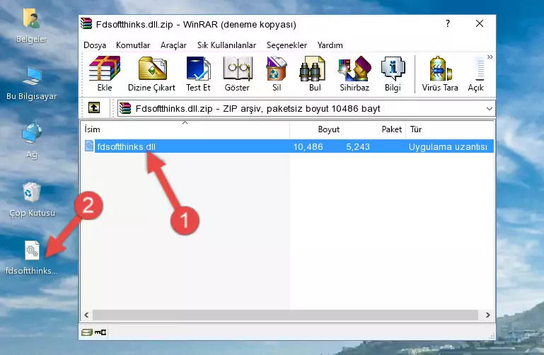This screenshot has width=544, height=355.
Task: Sort by the İsim column
Action: (185, 129)
